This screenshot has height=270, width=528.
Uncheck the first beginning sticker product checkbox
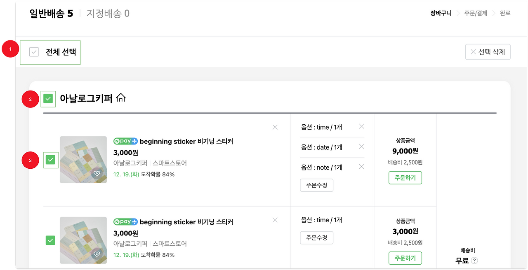point(50,160)
